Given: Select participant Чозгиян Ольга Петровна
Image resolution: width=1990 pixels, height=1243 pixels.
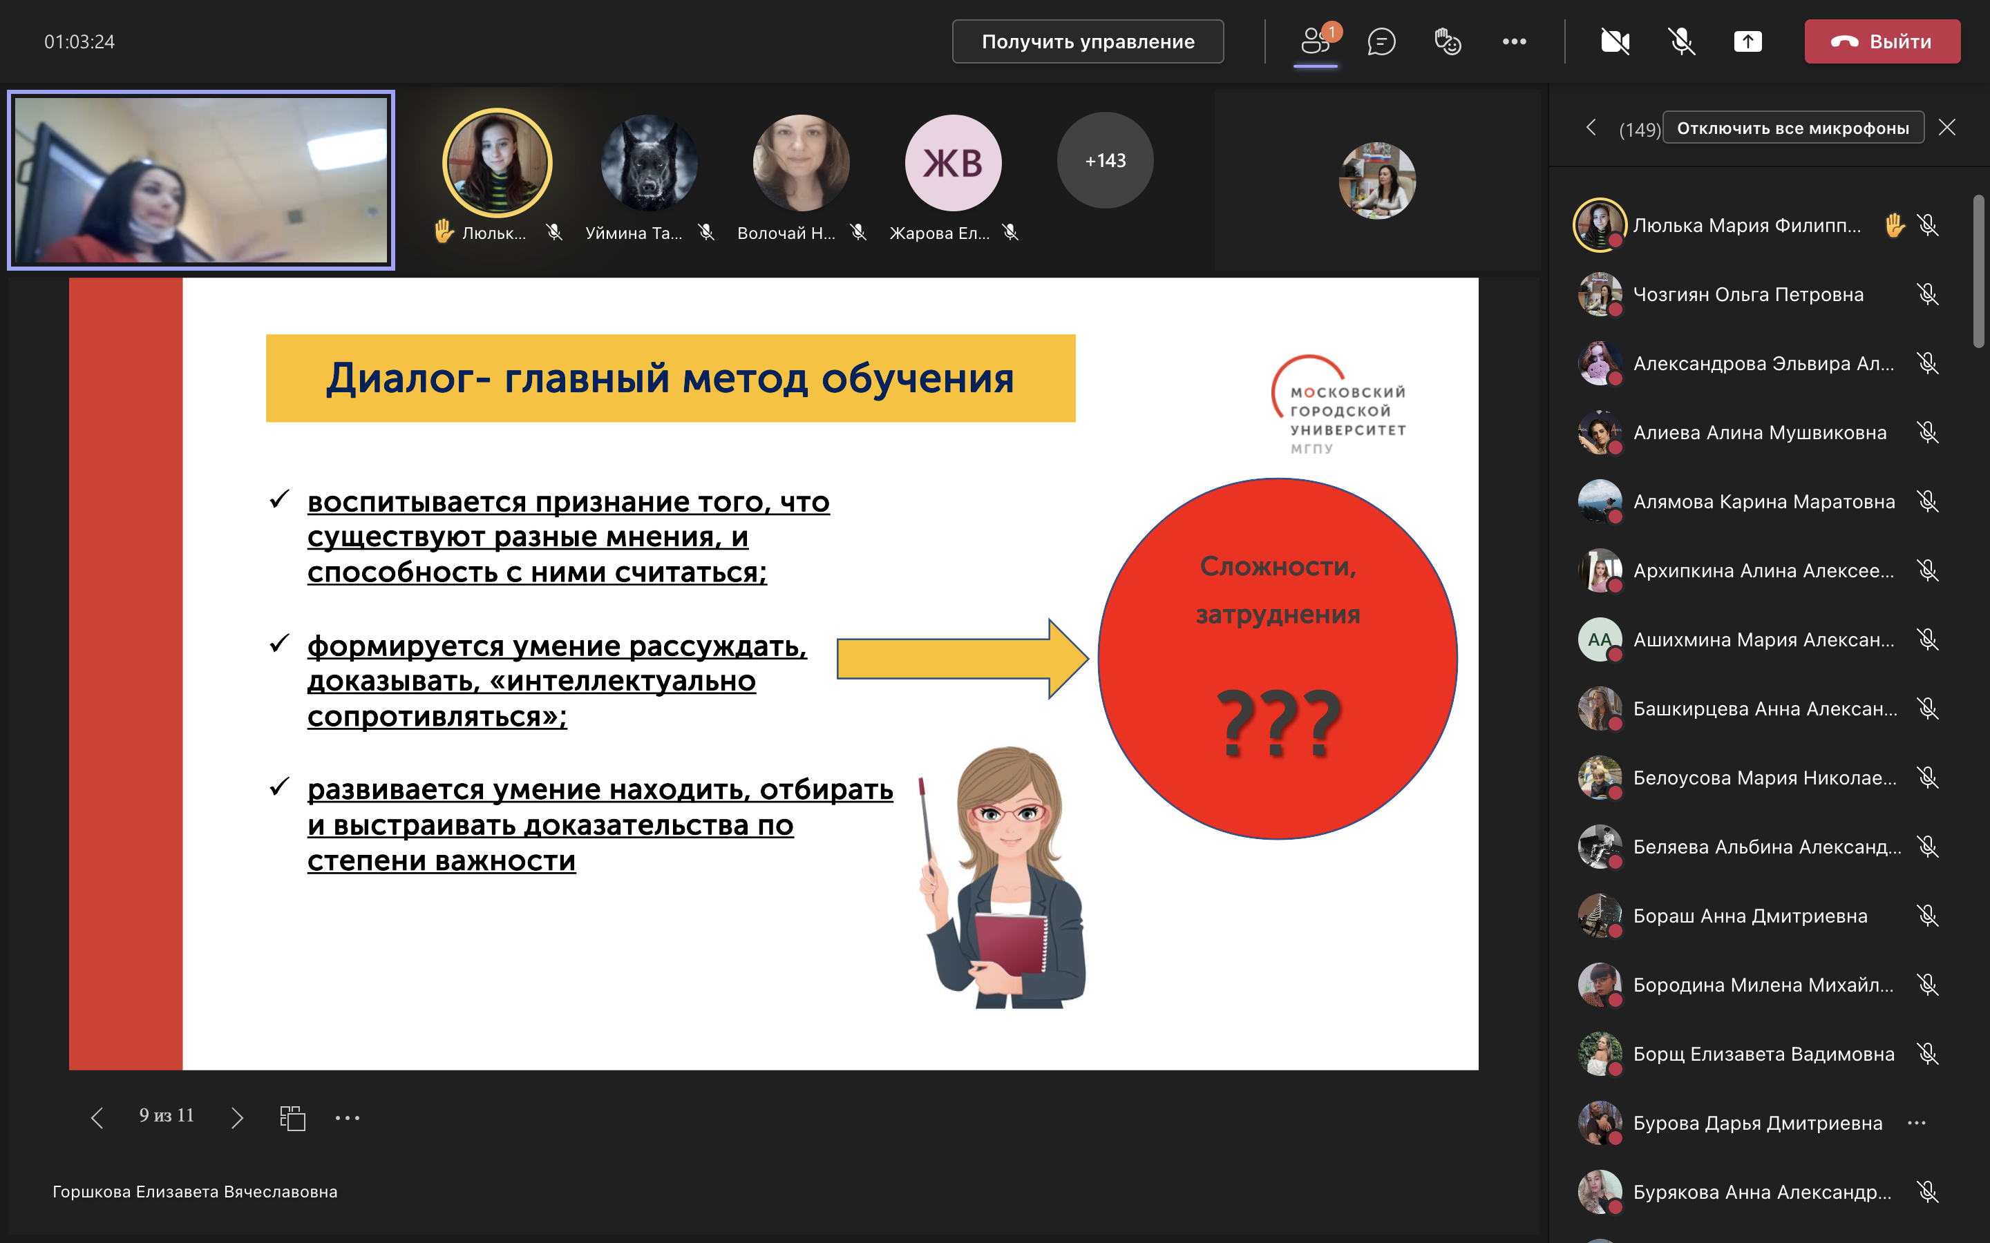Looking at the screenshot, I should click(x=1747, y=294).
